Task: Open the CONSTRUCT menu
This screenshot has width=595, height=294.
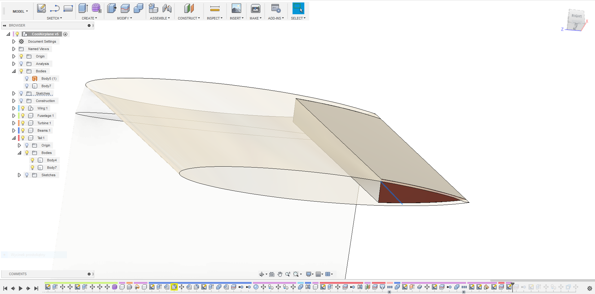Action: (189, 18)
